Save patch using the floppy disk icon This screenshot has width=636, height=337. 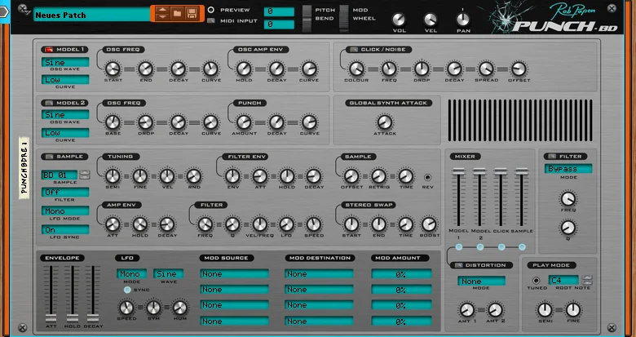point(192,13)
